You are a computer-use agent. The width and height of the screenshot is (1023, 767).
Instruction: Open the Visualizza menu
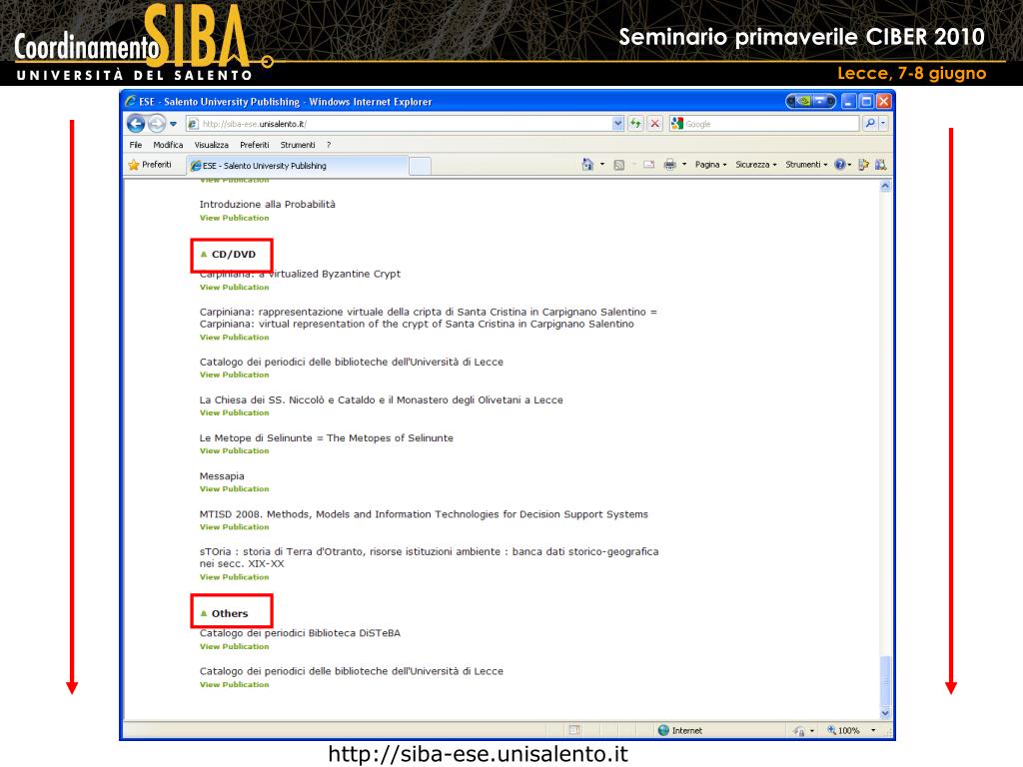coord(212,145)
